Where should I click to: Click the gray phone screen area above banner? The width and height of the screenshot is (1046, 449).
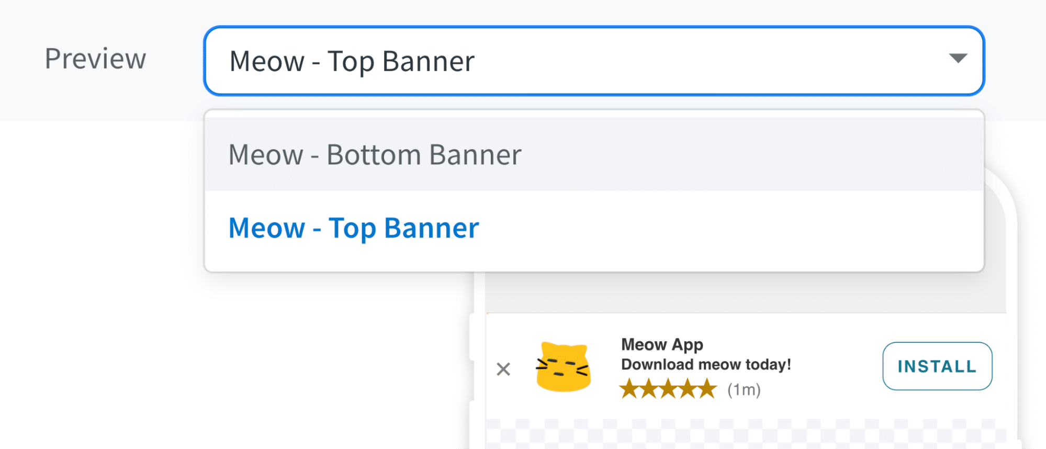click(743, 293)
